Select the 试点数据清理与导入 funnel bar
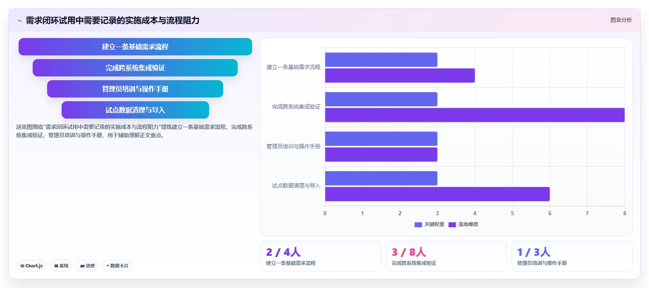Viewport: 649px width, 288px height. pyautogui.click(x=135, y=110)
